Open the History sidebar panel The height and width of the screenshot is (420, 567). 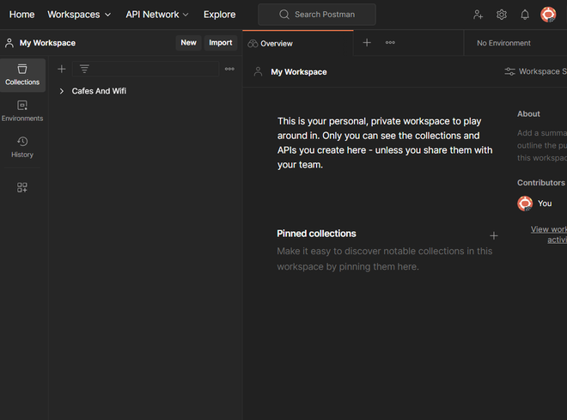pyautogui.click(x=22, y=147)
